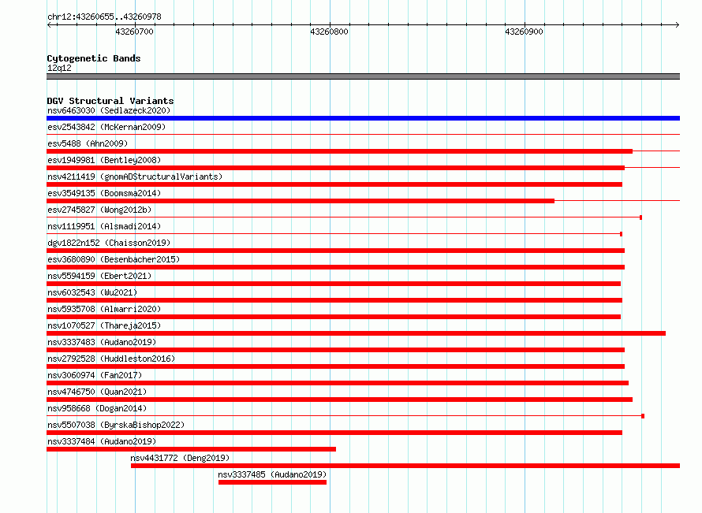Click the left arrow of the ruler
The width and height of the screenshot is (702, 513).
(50, 24)
